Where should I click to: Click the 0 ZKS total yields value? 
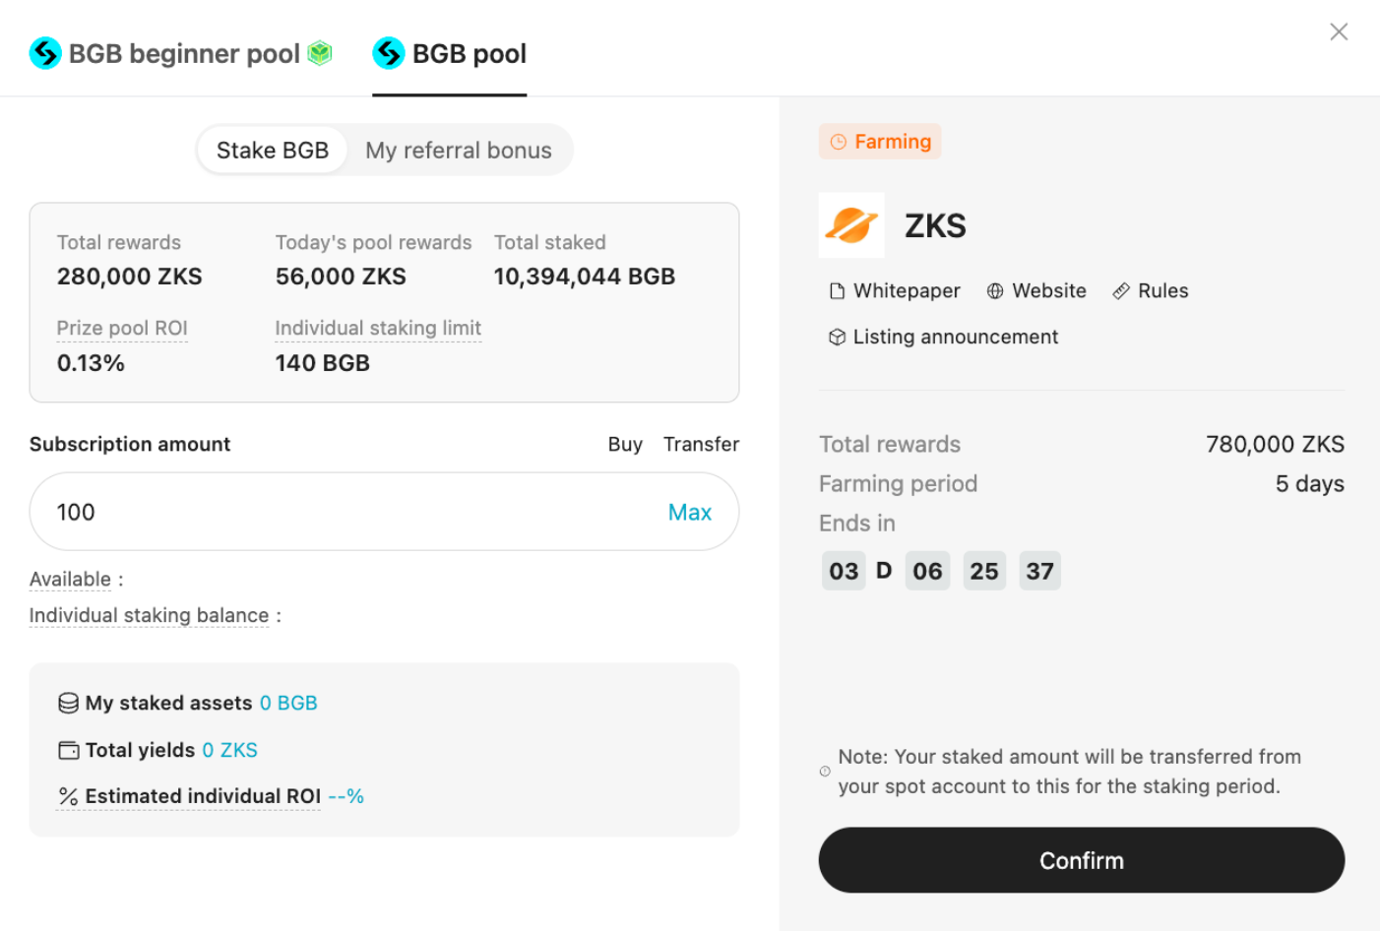pos(230,750)
